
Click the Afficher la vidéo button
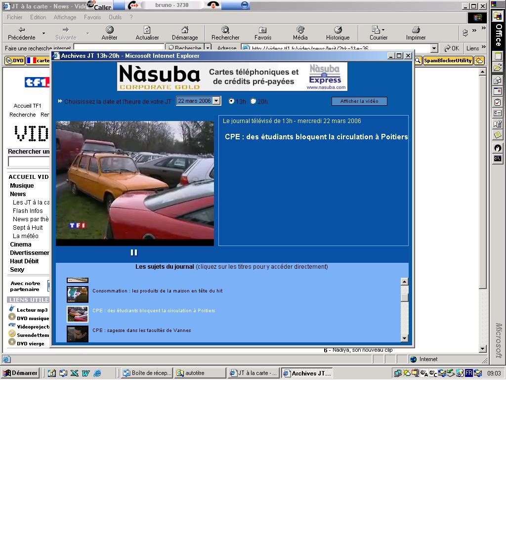(359, 101)
